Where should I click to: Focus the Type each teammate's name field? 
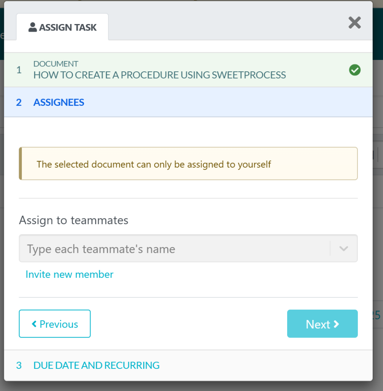click(174, 249)
